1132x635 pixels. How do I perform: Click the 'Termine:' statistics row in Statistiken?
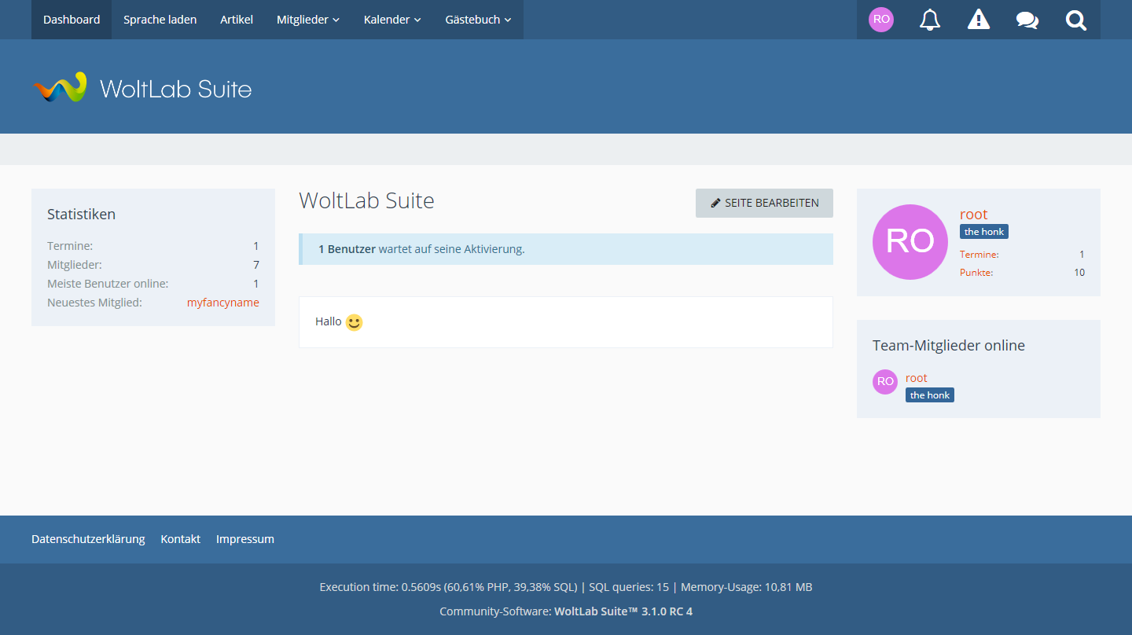click(x=153, y=246)
